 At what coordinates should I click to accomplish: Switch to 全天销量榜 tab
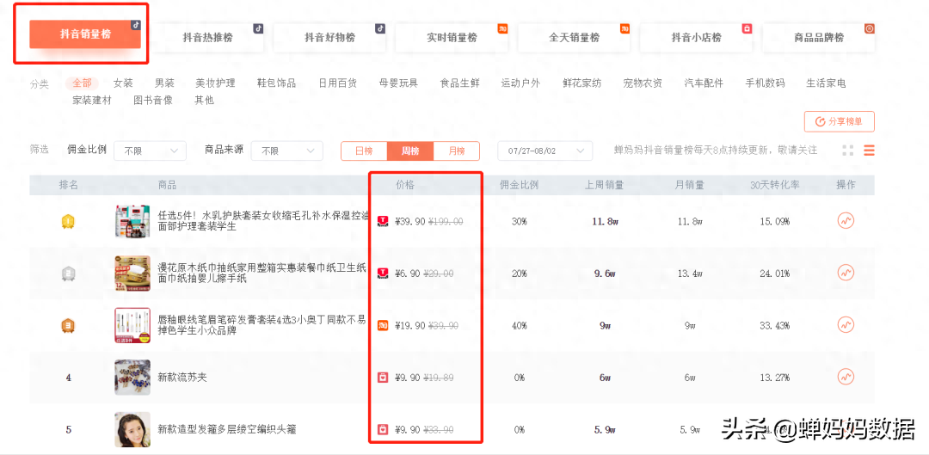[574, 38]
